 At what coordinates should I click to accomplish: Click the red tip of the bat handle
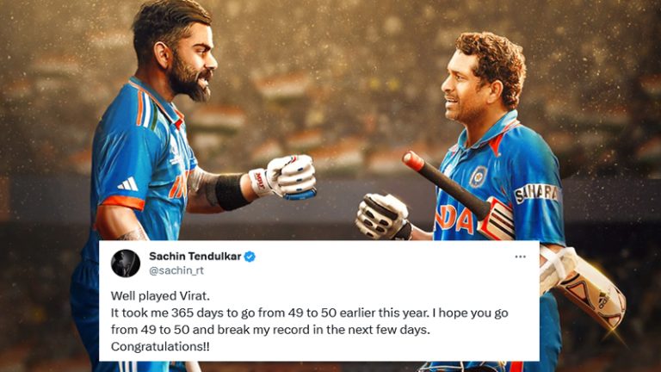point(413,161)
